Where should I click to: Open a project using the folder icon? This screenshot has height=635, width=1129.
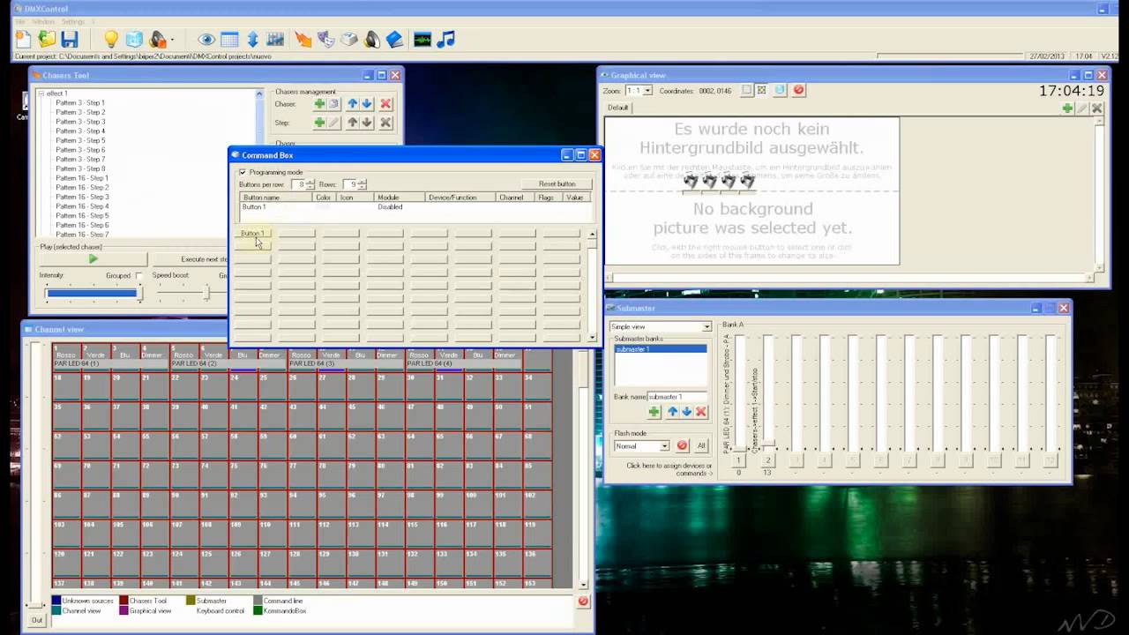pyautogui.click(x=47, y=39)
